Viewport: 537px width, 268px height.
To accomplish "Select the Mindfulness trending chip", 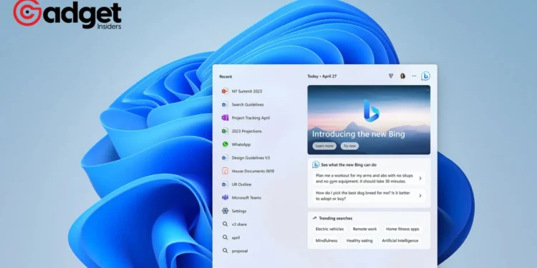I will click(326, 241).
